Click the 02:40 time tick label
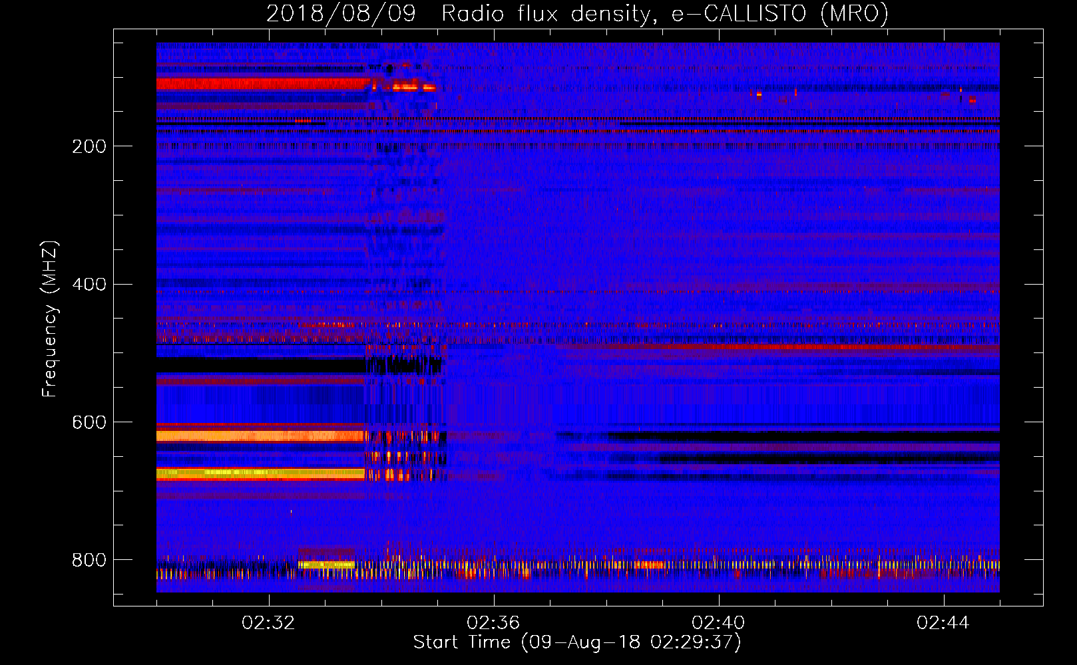Screen dimensions: 1077x665 718,623
